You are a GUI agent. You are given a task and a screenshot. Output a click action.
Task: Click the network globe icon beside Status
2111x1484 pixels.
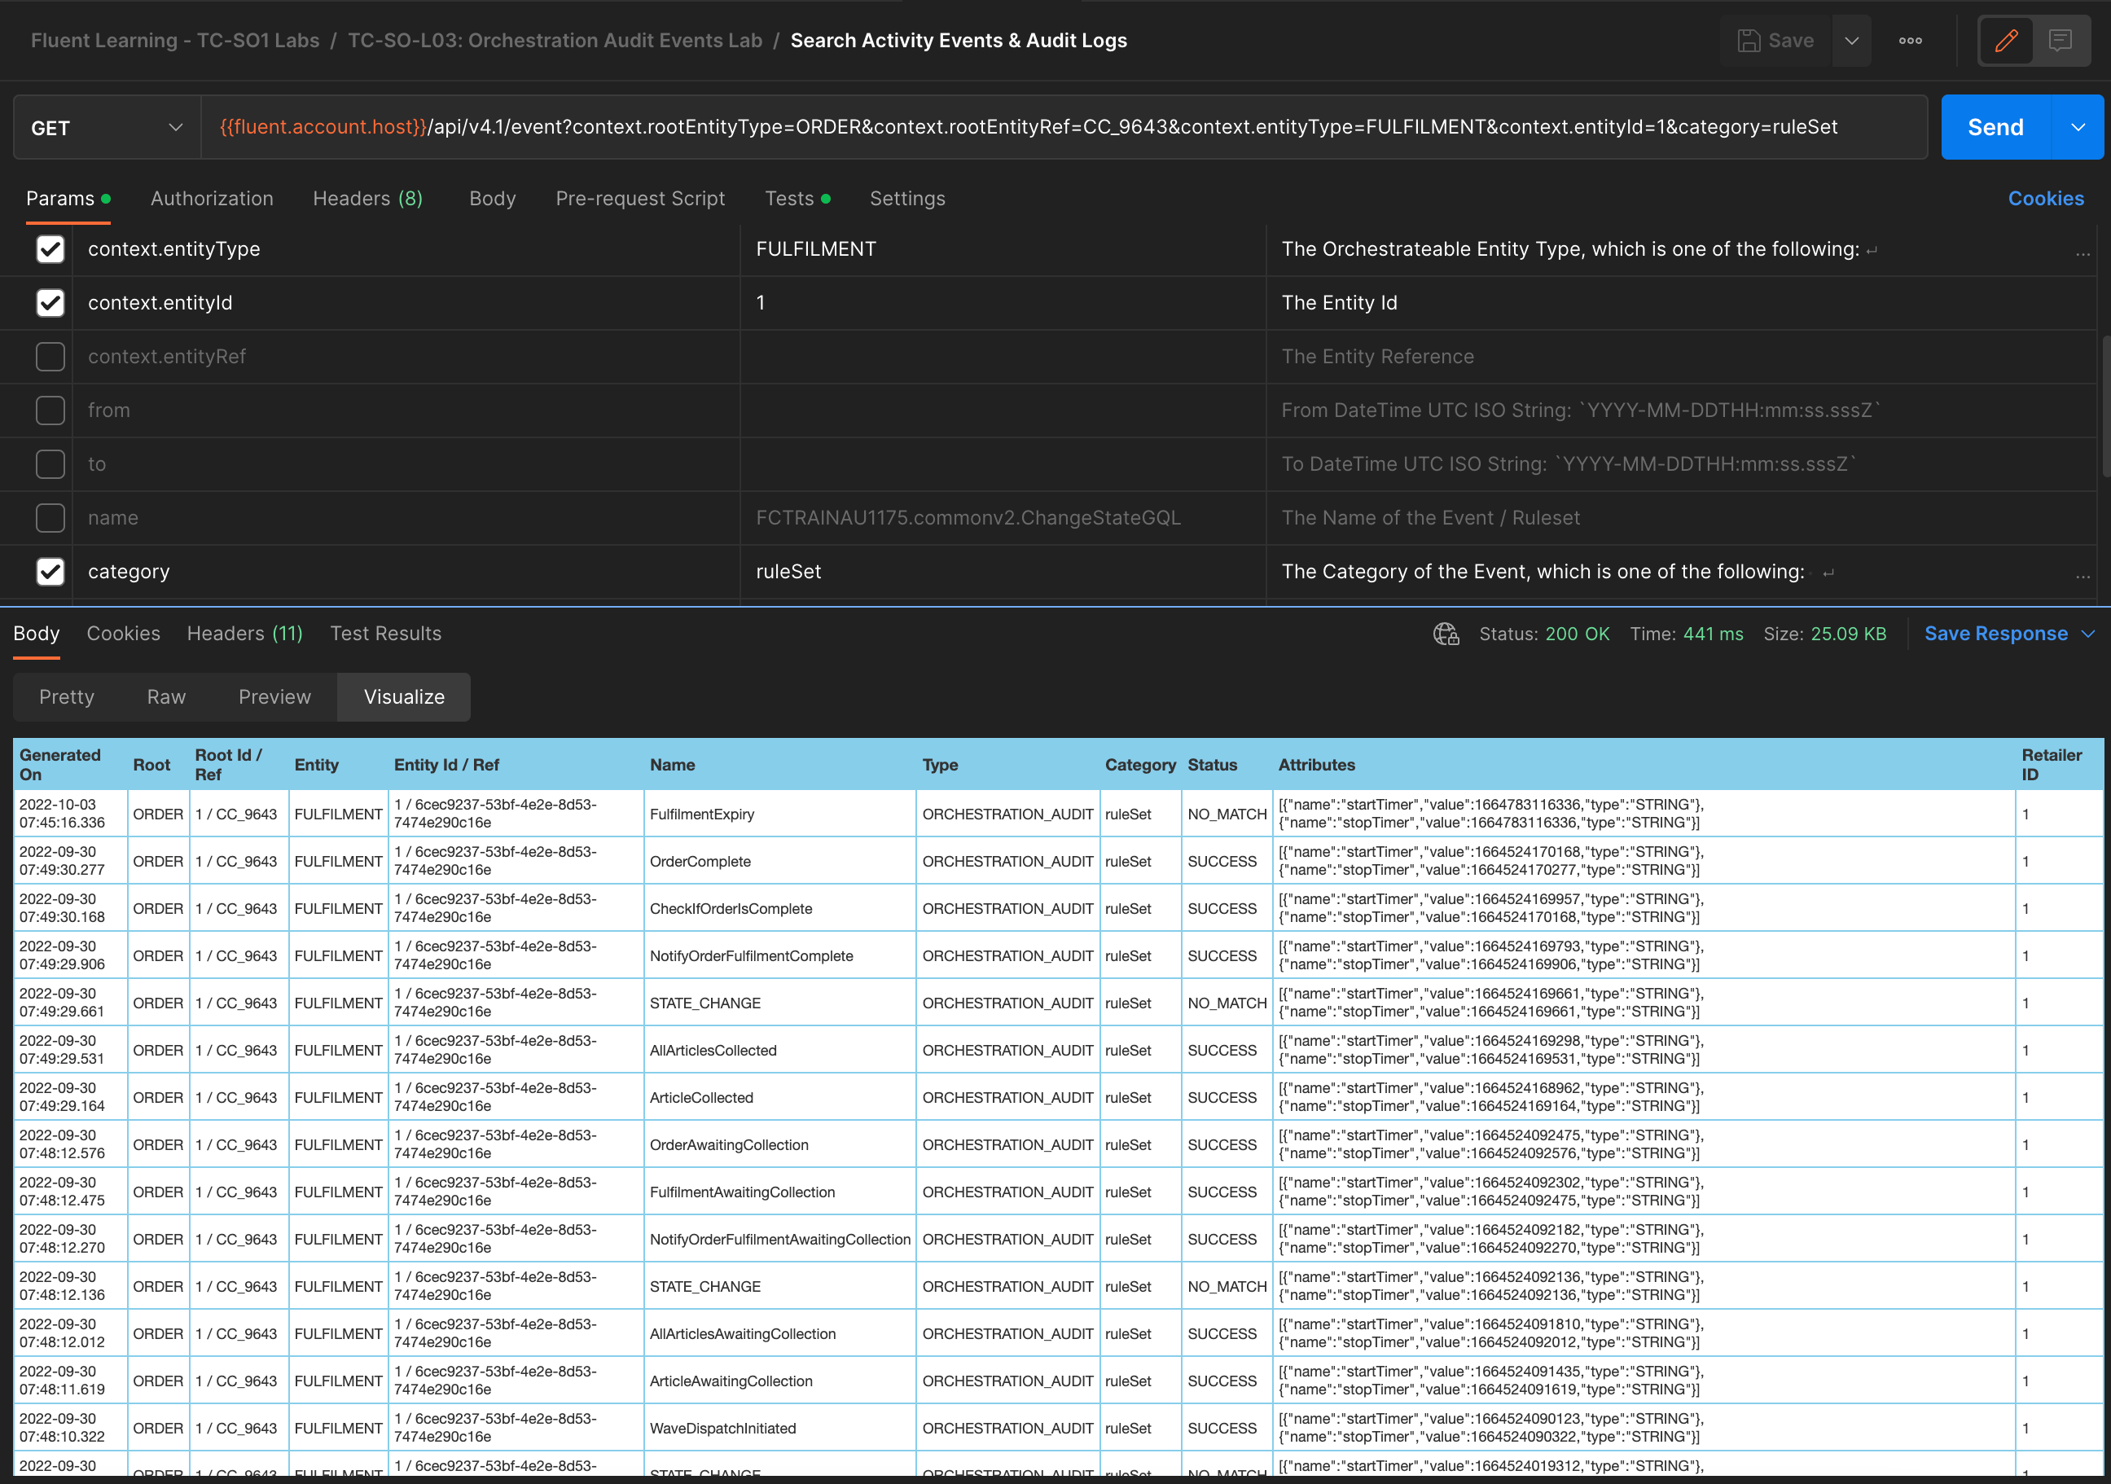click(x=1446, y=634)
